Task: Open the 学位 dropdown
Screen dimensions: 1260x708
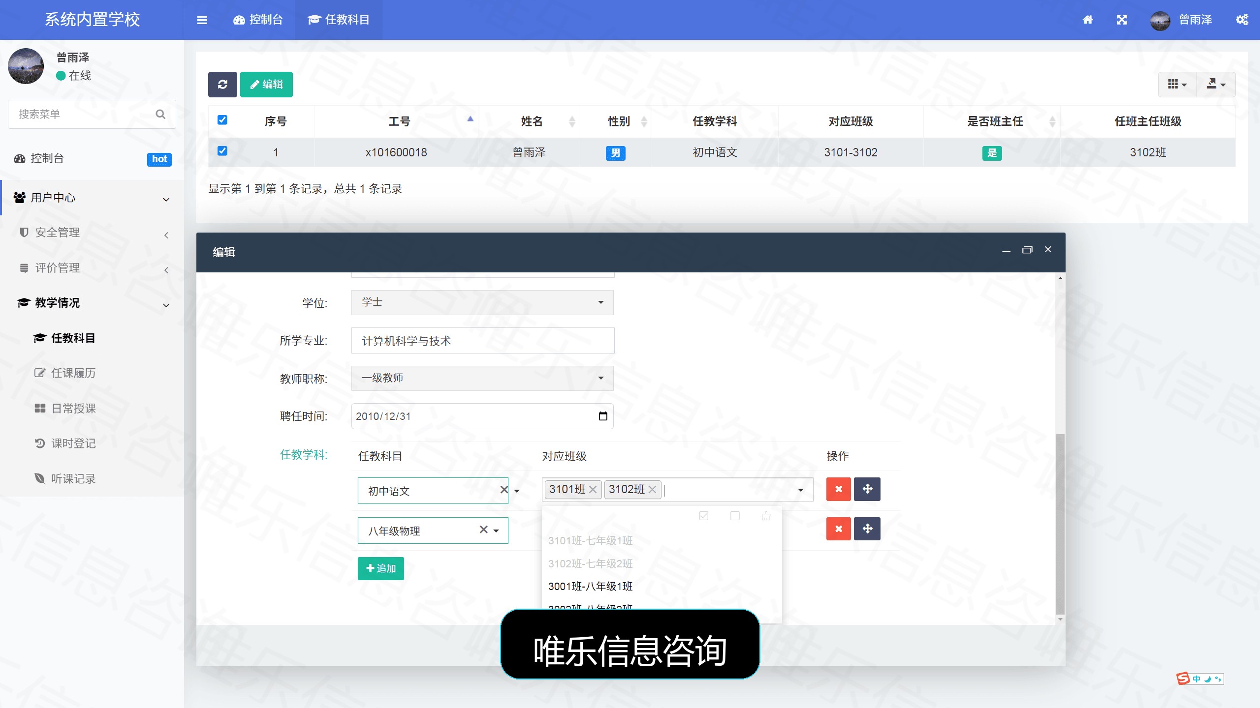Action: coord(482,302)
